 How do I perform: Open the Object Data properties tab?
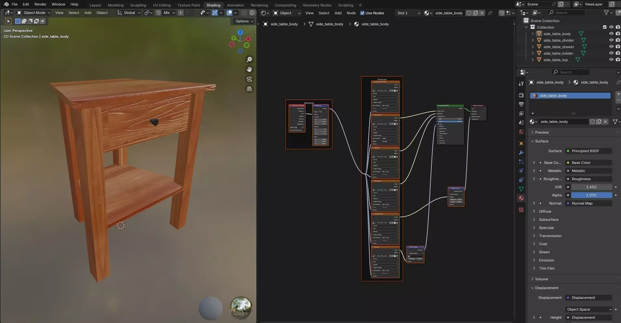tap(521, 189)
